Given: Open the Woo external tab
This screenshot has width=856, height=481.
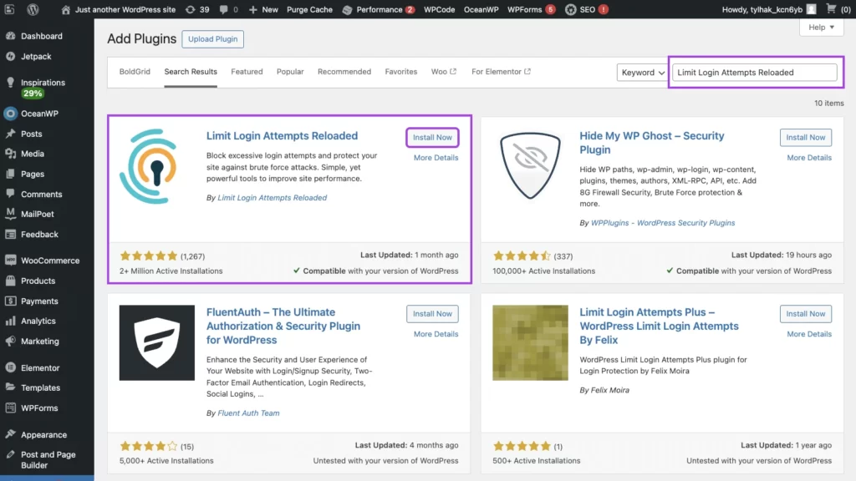Looking at the screenshot, I should (x=443, y=72).
